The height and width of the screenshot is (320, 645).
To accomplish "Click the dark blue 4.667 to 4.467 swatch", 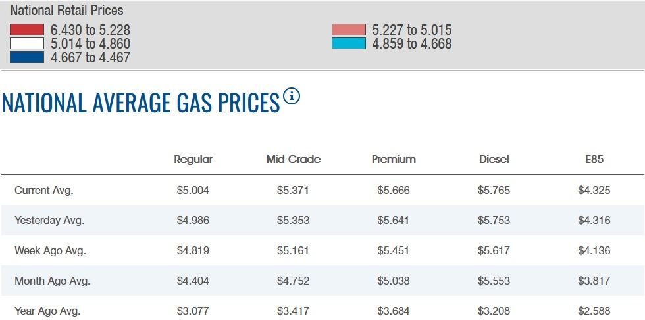I will pos(27,57).
